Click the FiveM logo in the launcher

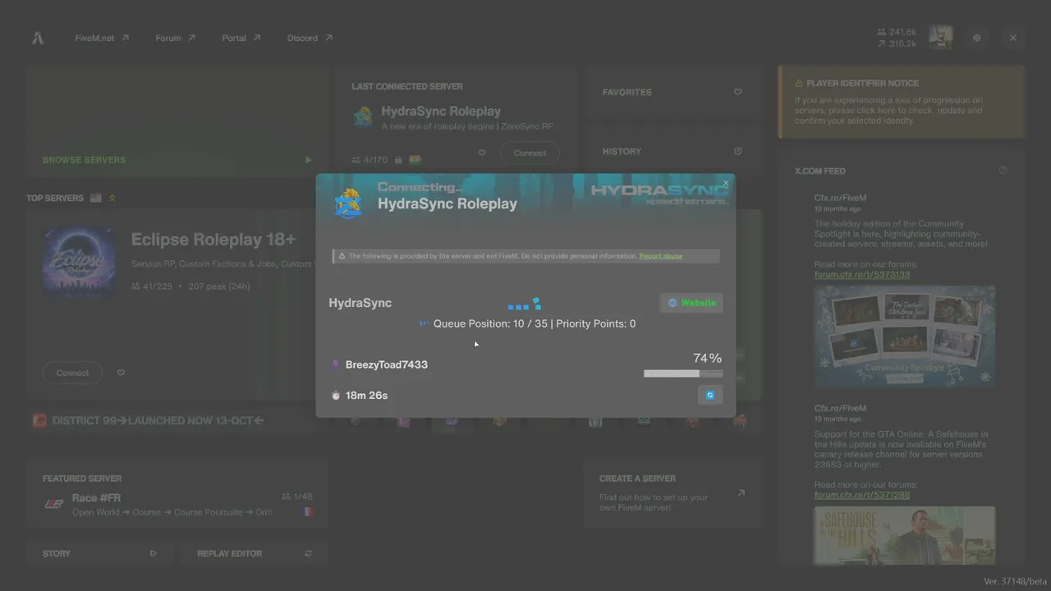coord(38,38)
